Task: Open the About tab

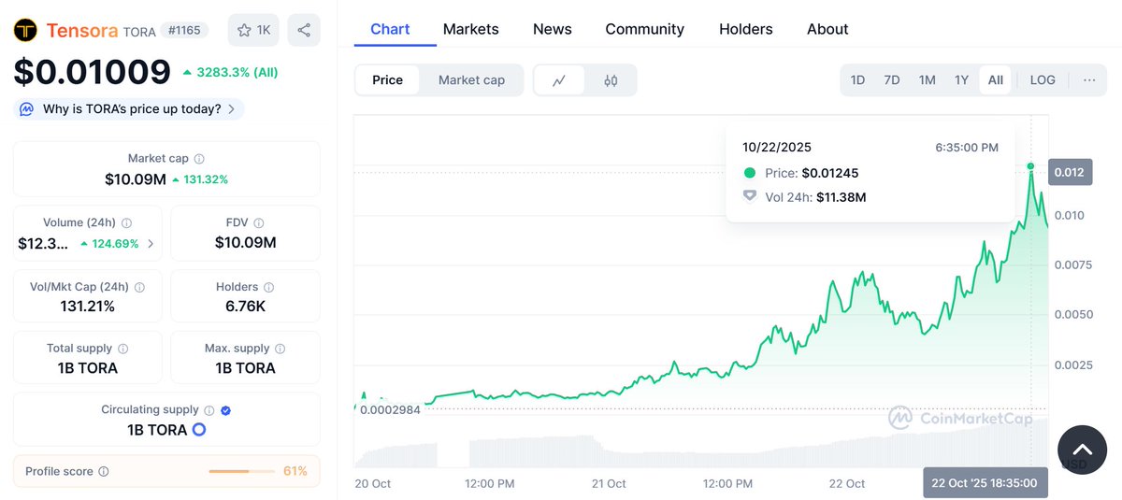Action: [827, 29]
